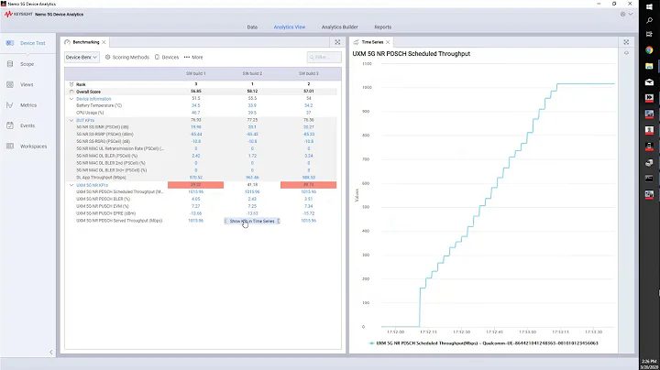This screenshot has height=370, width=660.
Task: Click the SW build 1 column header
Action: pyautogui.click(x=196, y=73)
